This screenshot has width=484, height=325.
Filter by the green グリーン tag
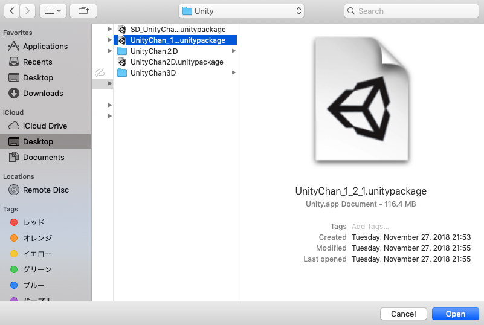coord(37,269)
